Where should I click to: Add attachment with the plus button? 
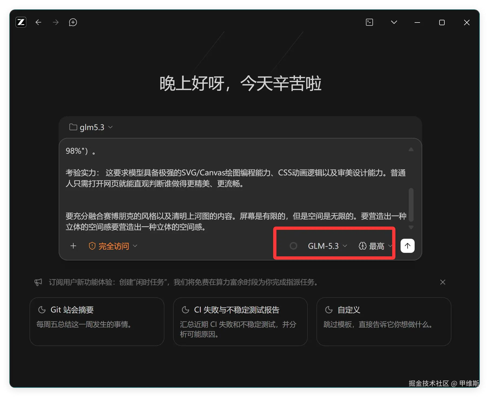tap(73, 246)
